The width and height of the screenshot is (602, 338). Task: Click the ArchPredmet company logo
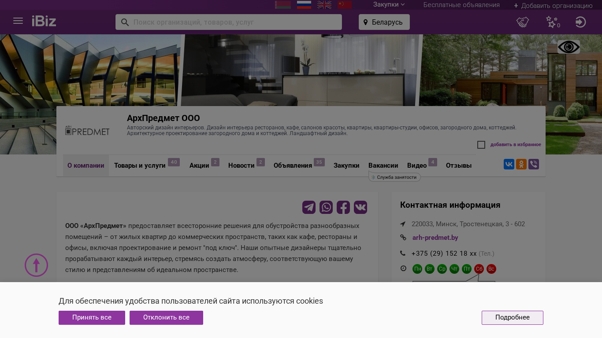87,131
